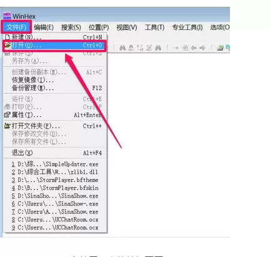270x257 pixels.
Task: Select 打开(O)... from the file menu
Action: point(55,45)
